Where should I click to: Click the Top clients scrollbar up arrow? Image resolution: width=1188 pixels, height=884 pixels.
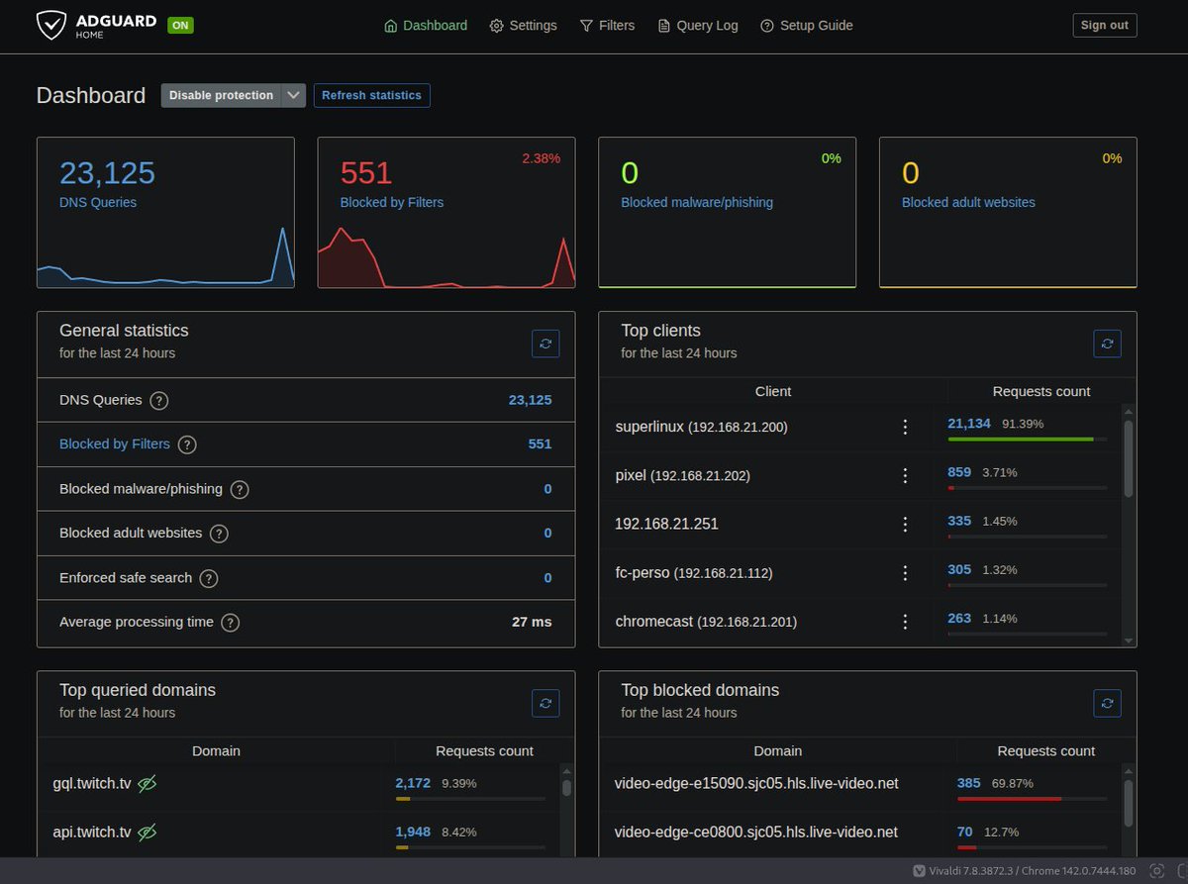1128,410
